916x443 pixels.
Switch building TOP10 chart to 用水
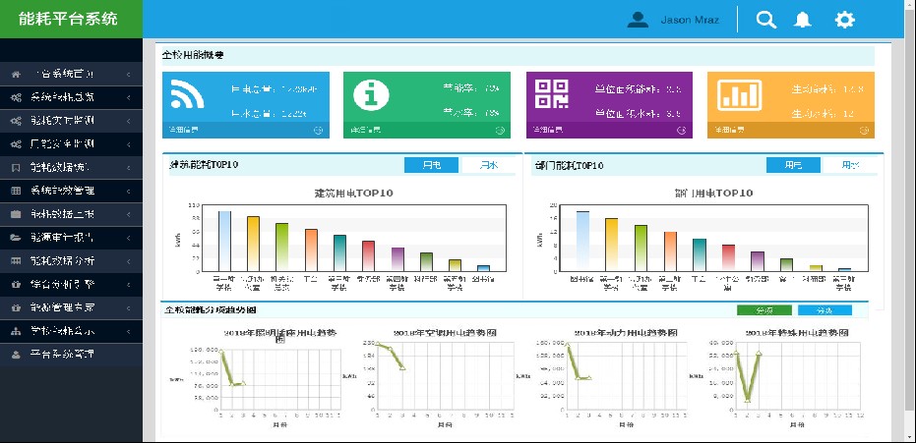click(x=486, y=165)
